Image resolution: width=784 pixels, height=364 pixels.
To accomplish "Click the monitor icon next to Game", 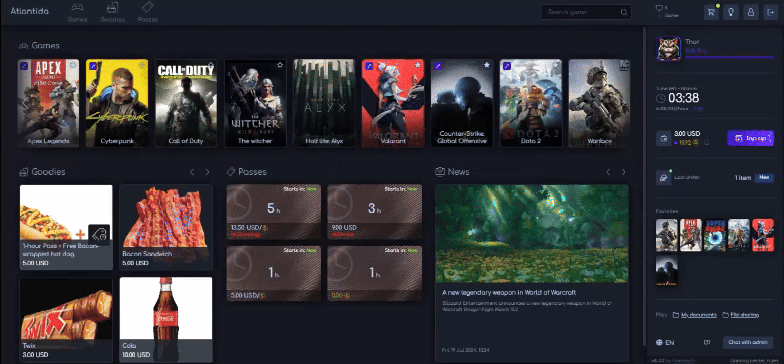I will coord(659,8).
